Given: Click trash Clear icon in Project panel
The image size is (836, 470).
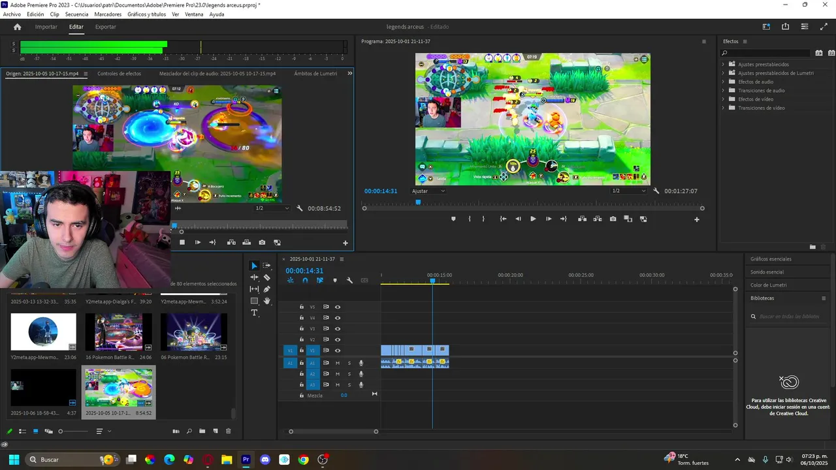Looking at the screenshot, I should [x=228, y=431].
